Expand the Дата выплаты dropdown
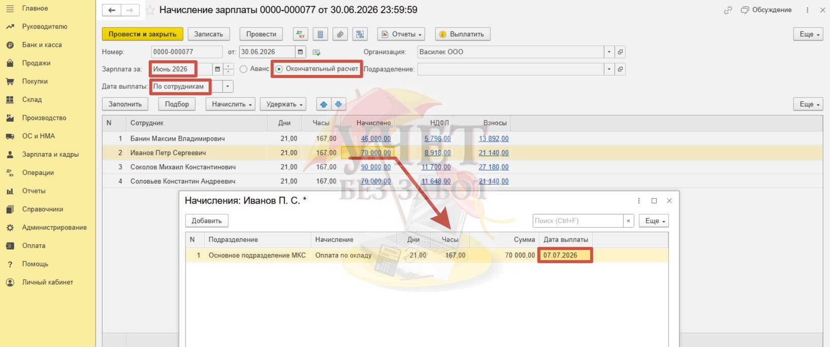 (x=228, y=86)
